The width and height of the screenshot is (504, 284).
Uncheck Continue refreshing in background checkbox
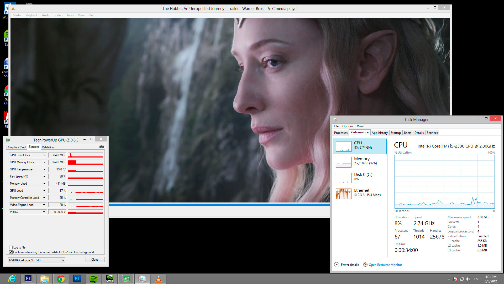pyautogui.click(x=11, y=252)
